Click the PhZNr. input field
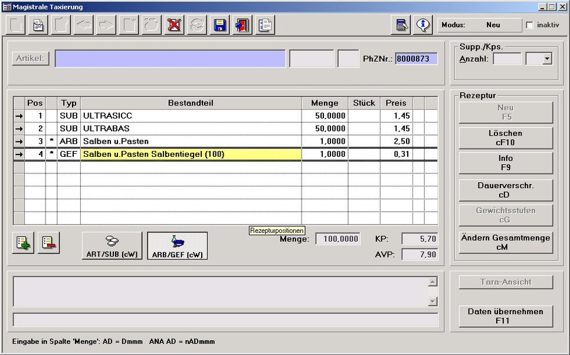Screen dimensions: 570x355 (417, 59)
